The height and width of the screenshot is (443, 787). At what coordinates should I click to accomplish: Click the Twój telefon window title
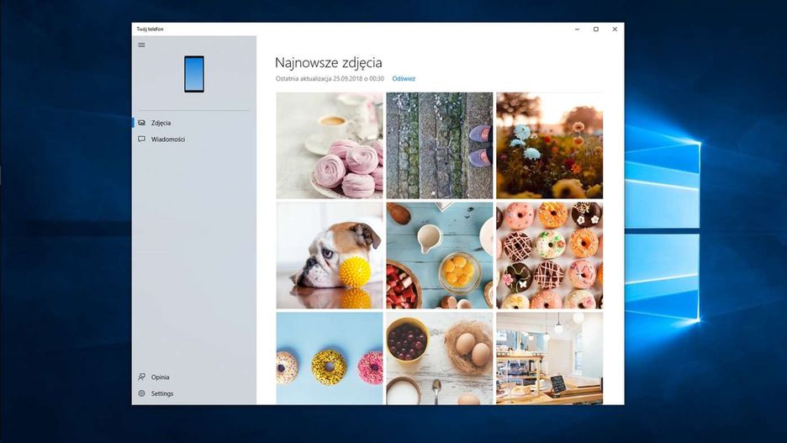coord(150,29)
